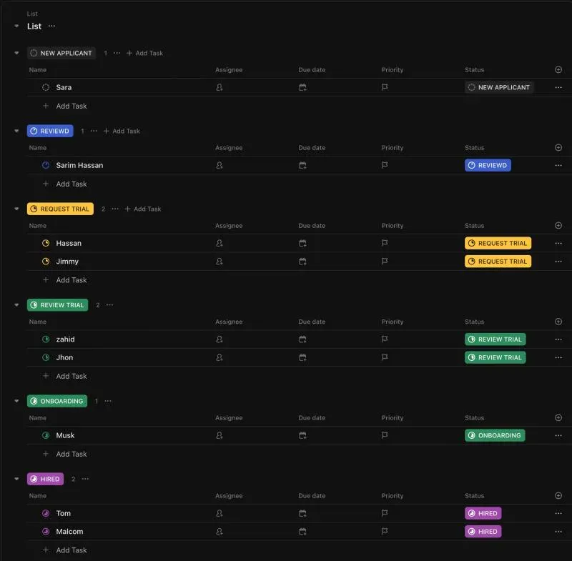The width and height of the screenshot is (572, 561).
Task: Open more options for Jimmy row
Action: 558,262
